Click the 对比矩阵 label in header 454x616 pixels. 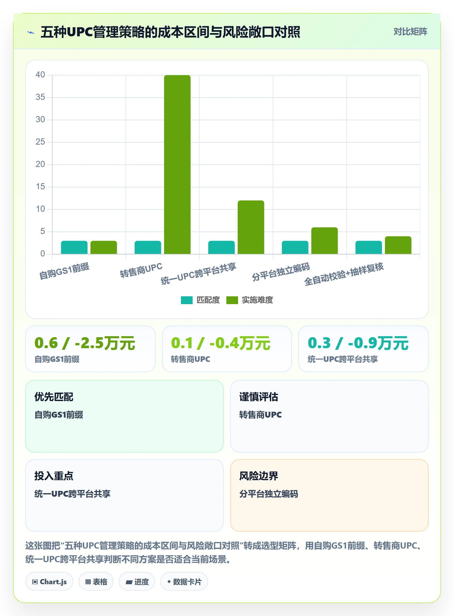[410, 32]
